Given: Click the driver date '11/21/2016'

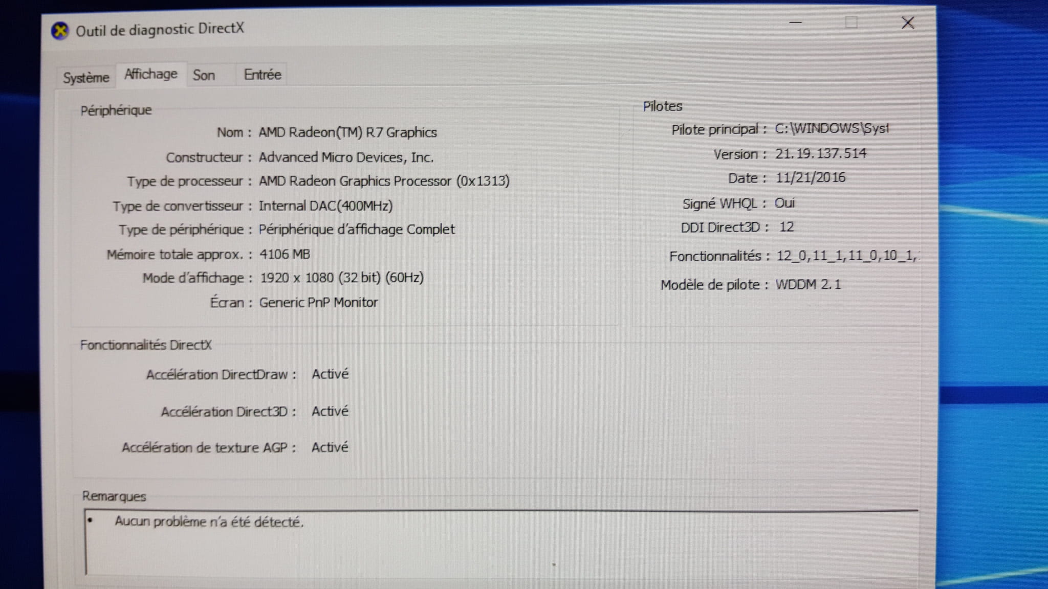Looking at the screenshot, I should (811, 177).
